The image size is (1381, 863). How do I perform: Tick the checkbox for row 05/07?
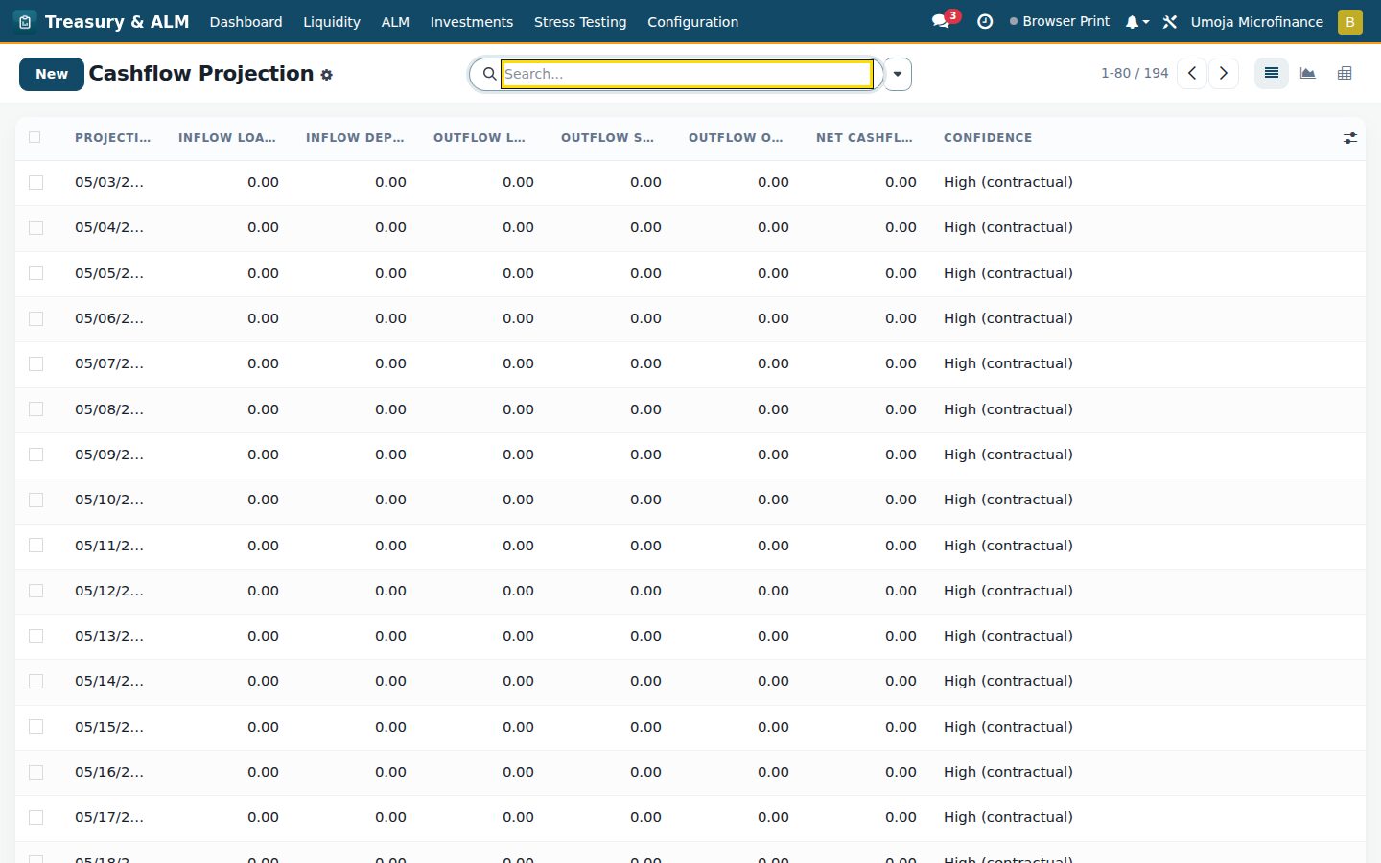35,363
